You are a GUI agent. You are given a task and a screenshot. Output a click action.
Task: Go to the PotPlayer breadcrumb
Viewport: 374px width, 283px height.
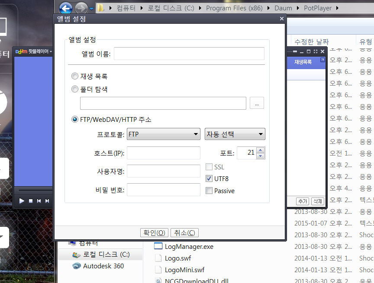tap(317, 8)
